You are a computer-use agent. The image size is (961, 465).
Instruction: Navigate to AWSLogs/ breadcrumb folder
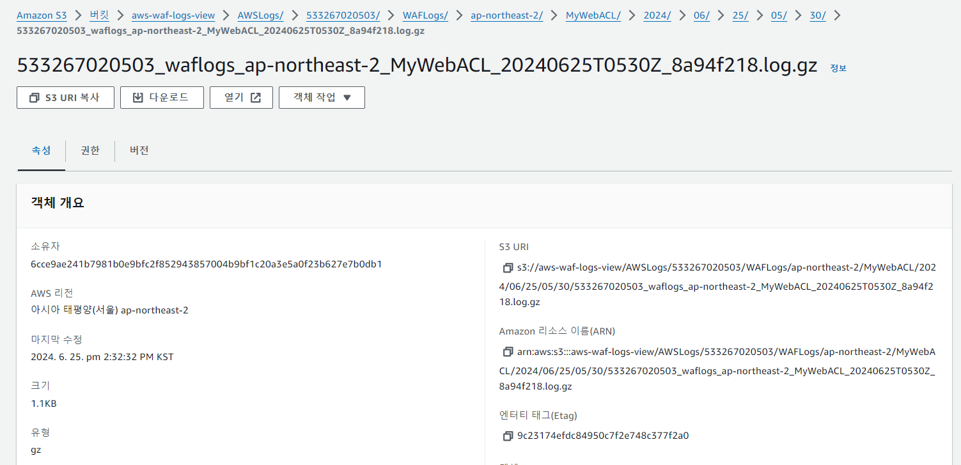click(x=260, y=15)
